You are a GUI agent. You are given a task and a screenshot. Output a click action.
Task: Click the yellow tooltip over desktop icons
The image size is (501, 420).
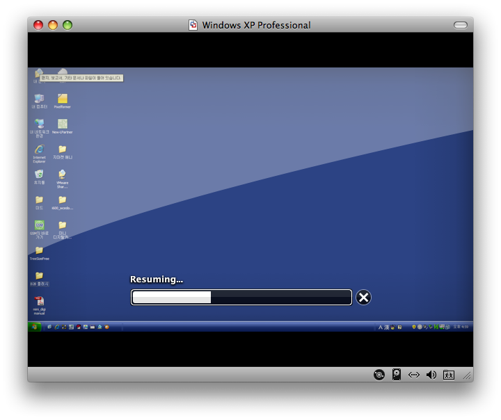(x=81, y=78)
